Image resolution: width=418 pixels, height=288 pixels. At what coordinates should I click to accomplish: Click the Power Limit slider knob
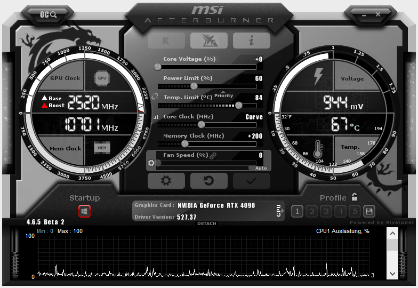point(194,86)
